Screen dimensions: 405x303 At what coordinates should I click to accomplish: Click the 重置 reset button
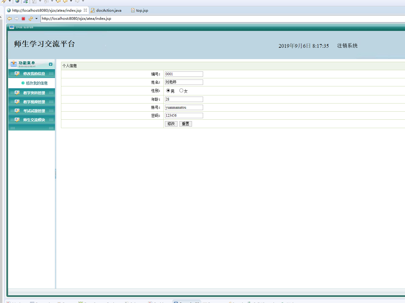185,124
